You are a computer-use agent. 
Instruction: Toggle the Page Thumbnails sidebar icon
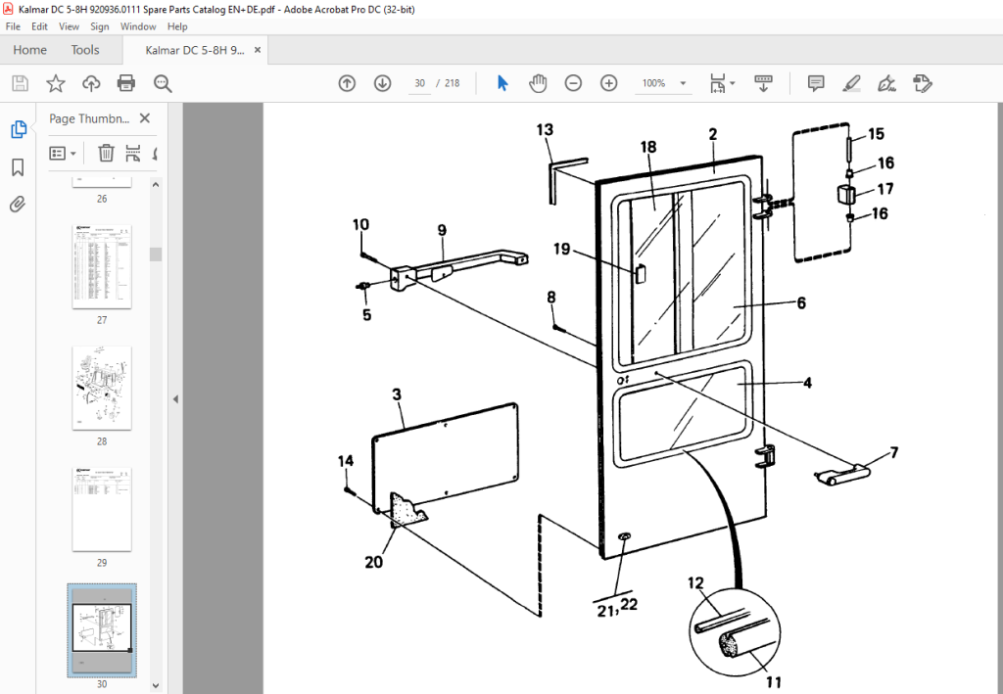pos(19,129)
